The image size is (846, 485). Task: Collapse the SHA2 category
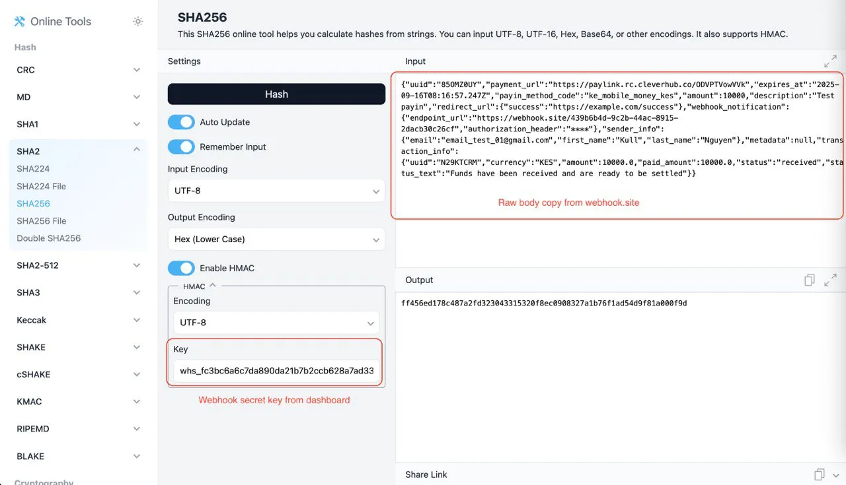(x=77, y=151)
